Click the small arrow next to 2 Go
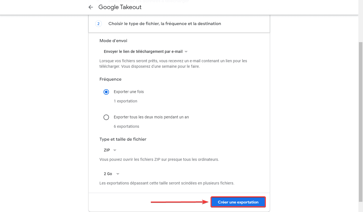This screenshot has width=363, height=212. click(118, 174)
